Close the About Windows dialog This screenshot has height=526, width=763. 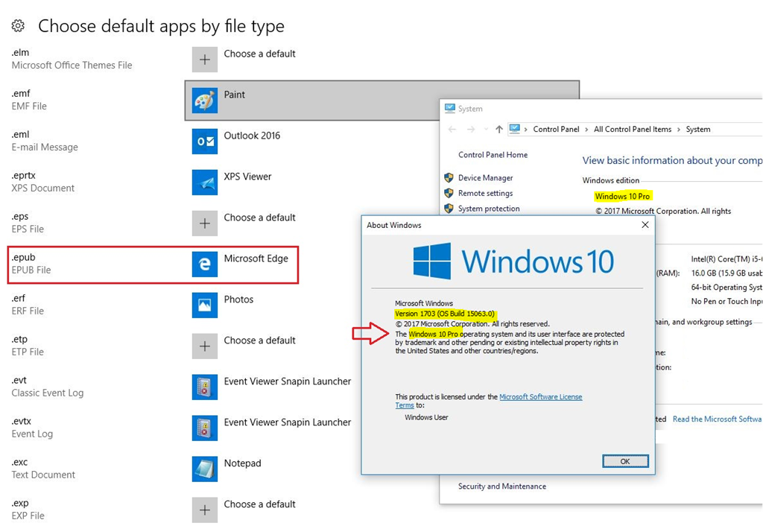645,225
